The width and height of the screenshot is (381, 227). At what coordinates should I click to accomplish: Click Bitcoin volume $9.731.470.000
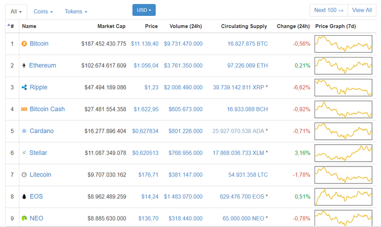183,44
